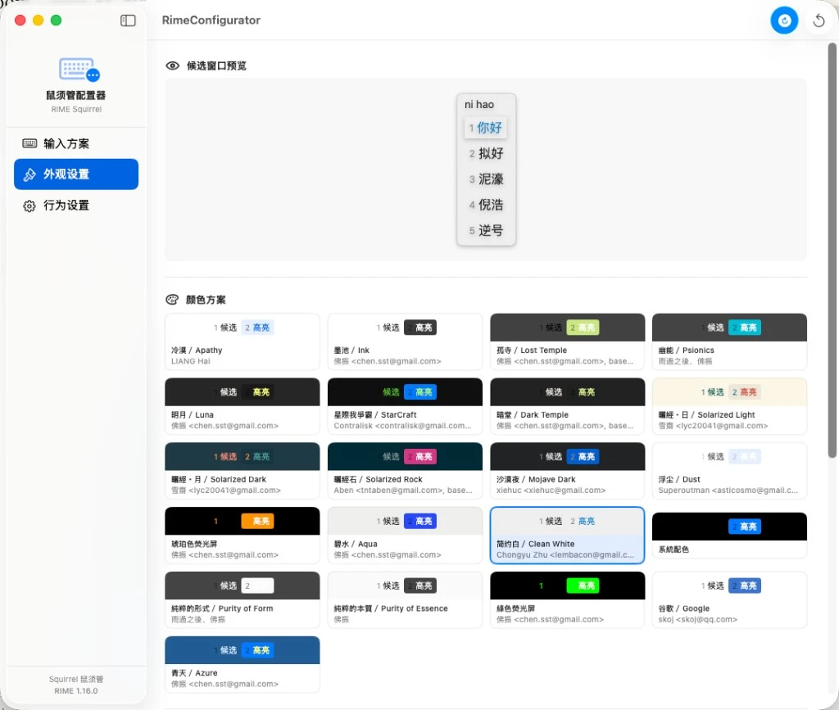The height and width of the screenshot is (710, 839).
Task: Apply the Solarized Light scheme card
Action: pyautogui.click(x=729, y=406)
